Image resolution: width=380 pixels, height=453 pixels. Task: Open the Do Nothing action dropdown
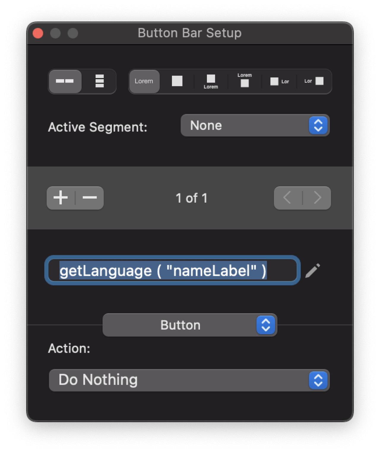pyautogui.click(x=189, y=380)
